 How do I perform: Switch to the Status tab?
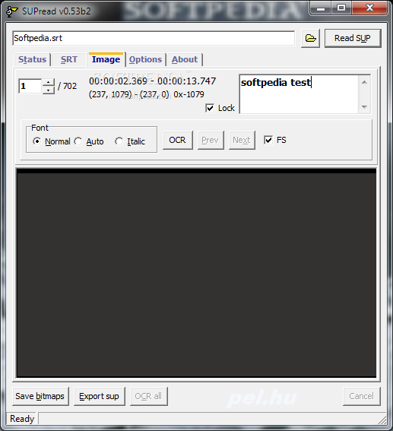click(x=32, y=59)
